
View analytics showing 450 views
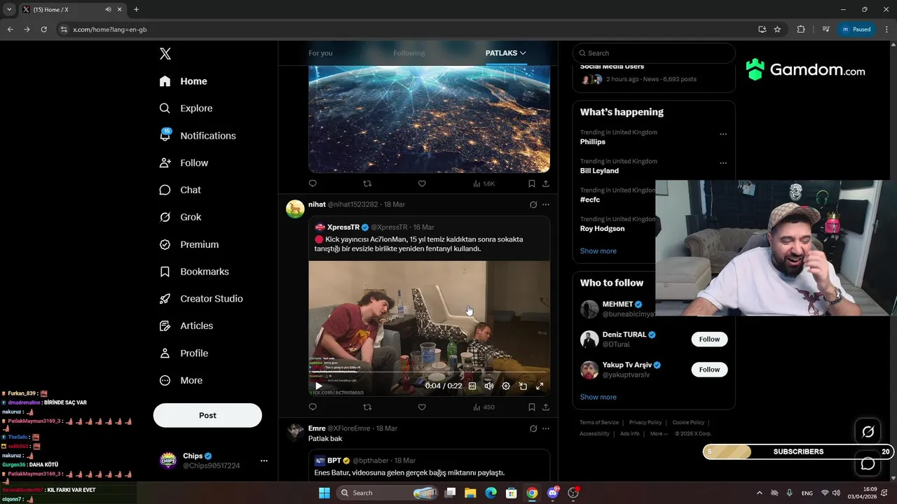[484, 407]
